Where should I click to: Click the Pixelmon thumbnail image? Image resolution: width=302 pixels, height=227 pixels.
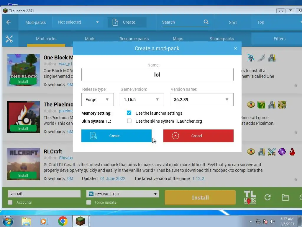pos(24,117)
